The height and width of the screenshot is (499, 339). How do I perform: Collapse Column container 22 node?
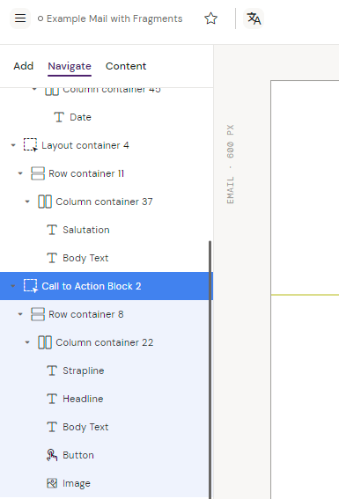(x=27, y=342)
